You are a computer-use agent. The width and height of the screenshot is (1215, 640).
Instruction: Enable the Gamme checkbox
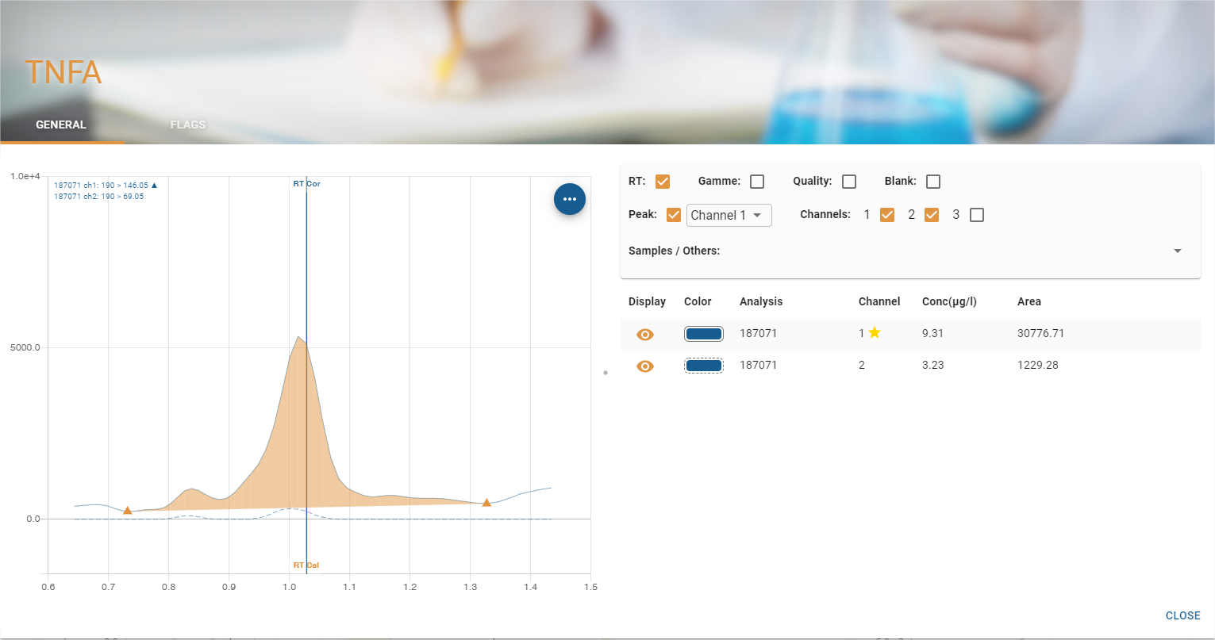click(757, 182)
